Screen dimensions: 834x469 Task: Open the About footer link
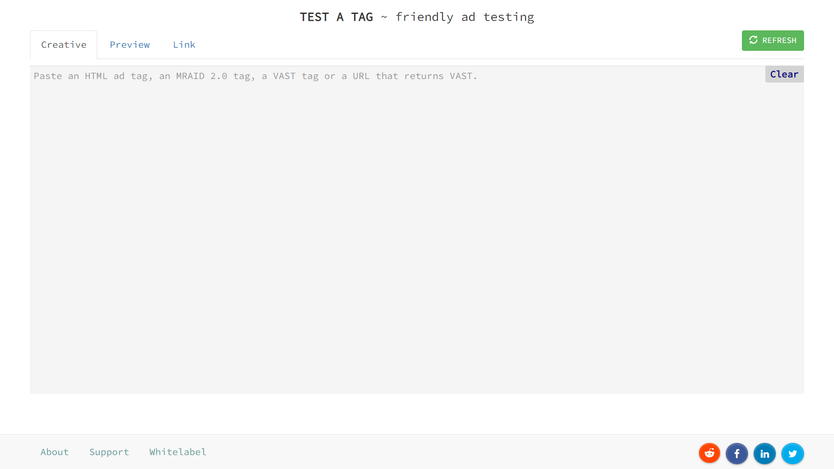pos(55,452)
